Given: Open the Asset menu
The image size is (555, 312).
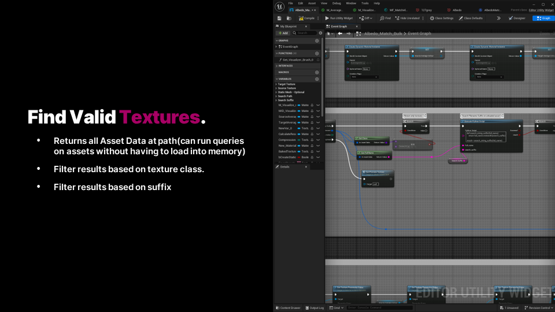Looking at the screenshot, I should (312, 3).
